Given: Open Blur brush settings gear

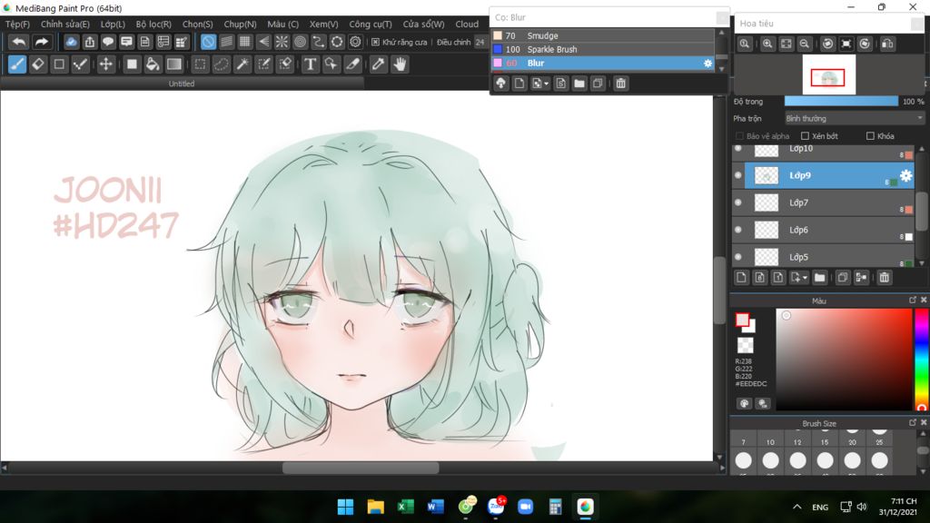Looking at the screenshot, I should (x=707, y=64).
